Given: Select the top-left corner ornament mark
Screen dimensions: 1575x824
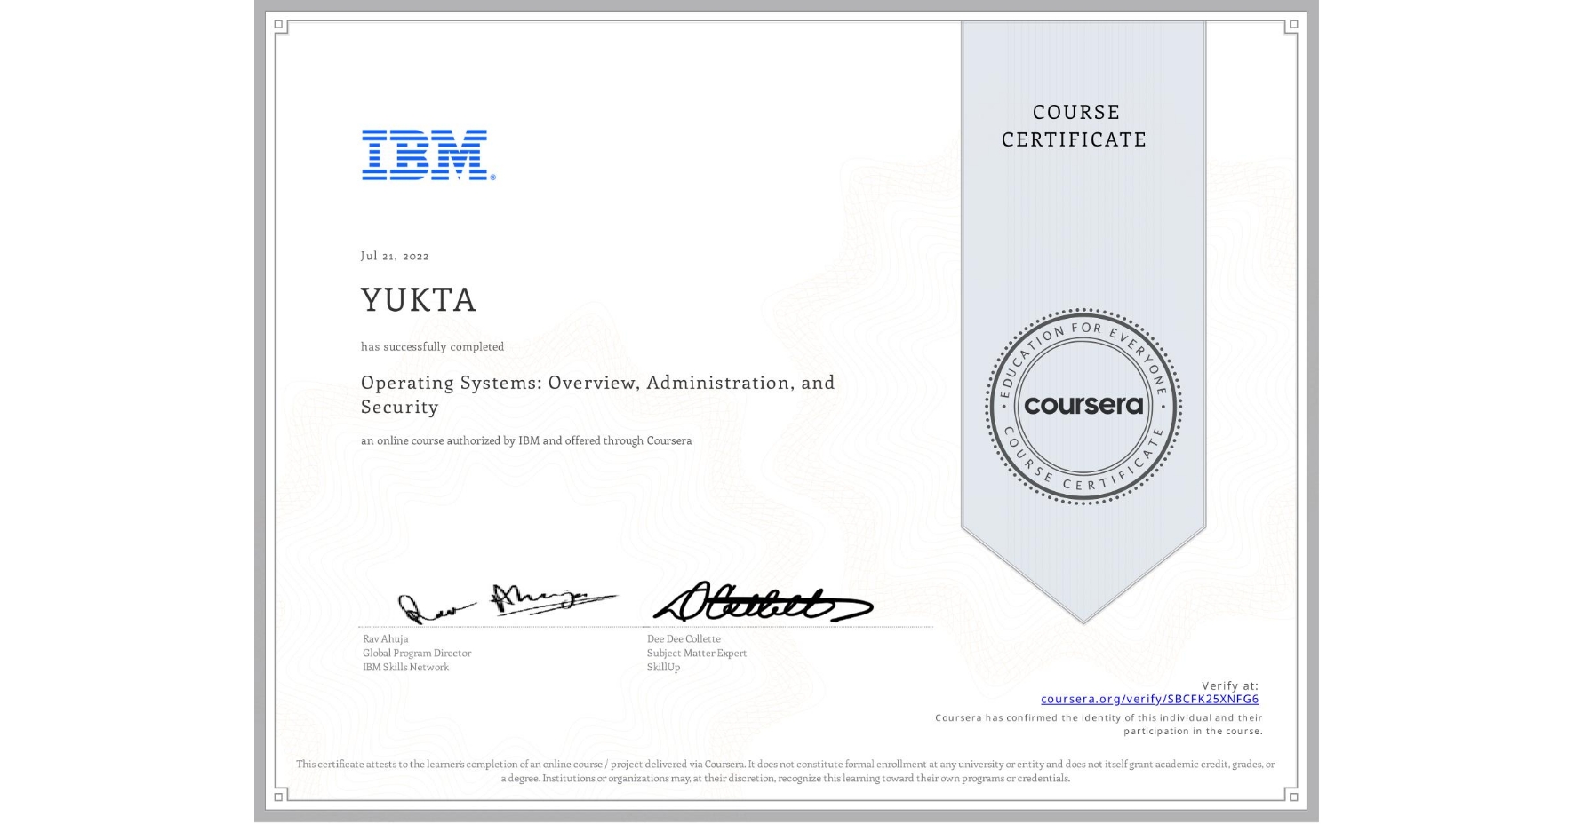Looking at the screenshot, I should point(278,25).
